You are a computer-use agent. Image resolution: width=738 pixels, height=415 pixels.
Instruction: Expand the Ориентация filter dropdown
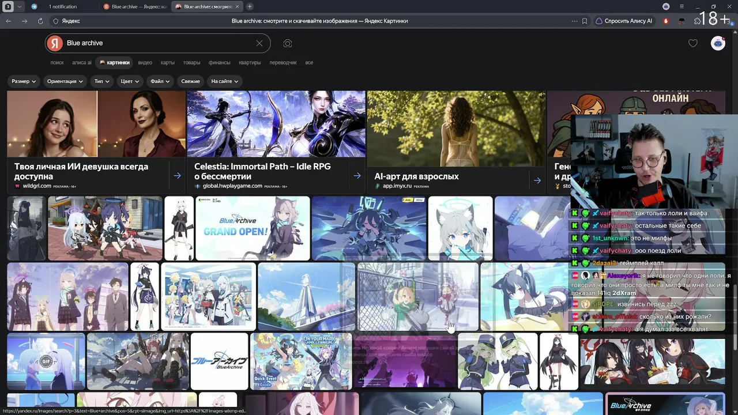tap(65, 81)
